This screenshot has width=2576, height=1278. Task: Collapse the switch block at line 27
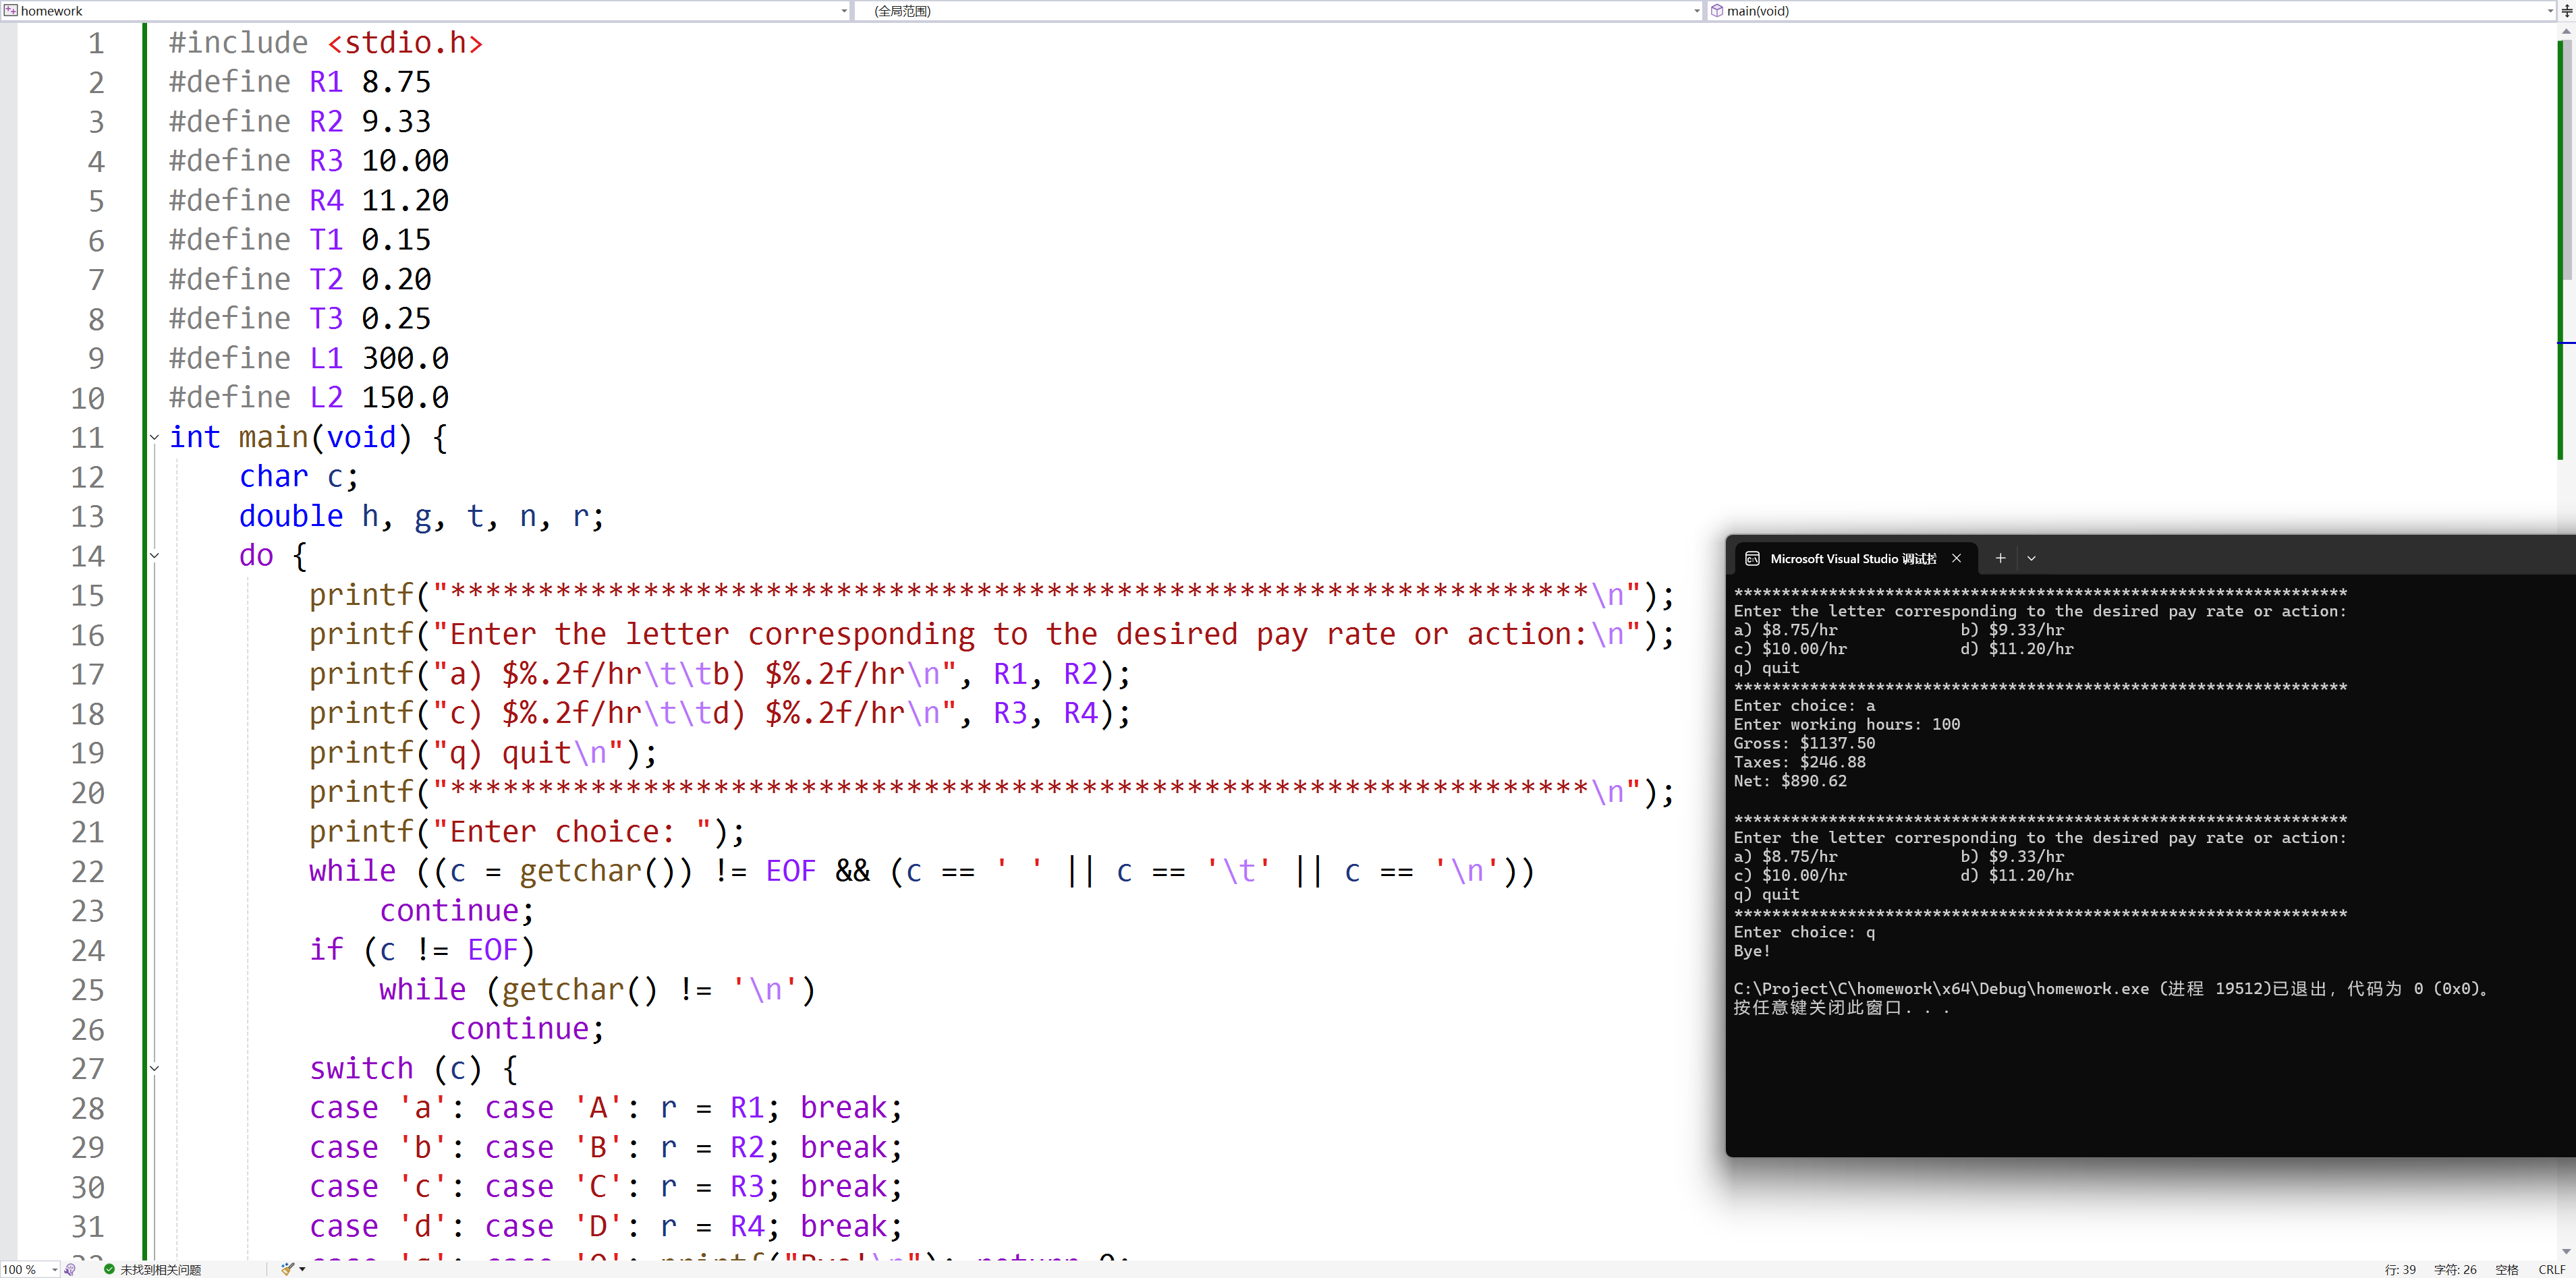click(154, 1068)
